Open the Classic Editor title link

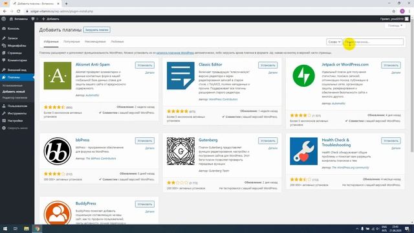(210, 65)
